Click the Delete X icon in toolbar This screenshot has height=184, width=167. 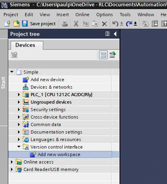[x=104, y=24]
